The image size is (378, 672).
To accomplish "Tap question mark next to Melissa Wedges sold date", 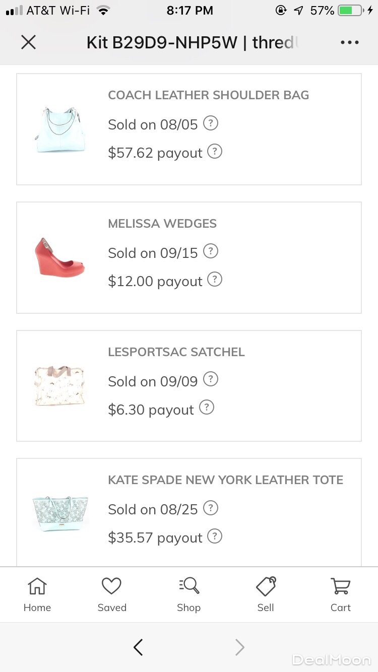I will point(211,251).
